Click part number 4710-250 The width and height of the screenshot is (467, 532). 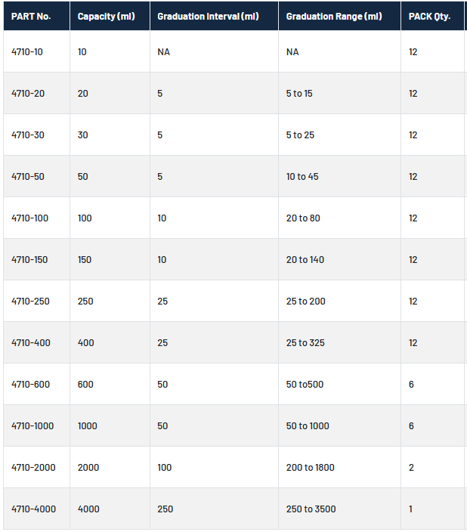coord(30,302)
